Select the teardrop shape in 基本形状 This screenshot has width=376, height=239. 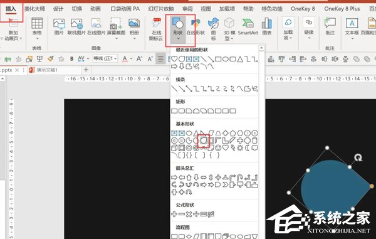point(204,141)
